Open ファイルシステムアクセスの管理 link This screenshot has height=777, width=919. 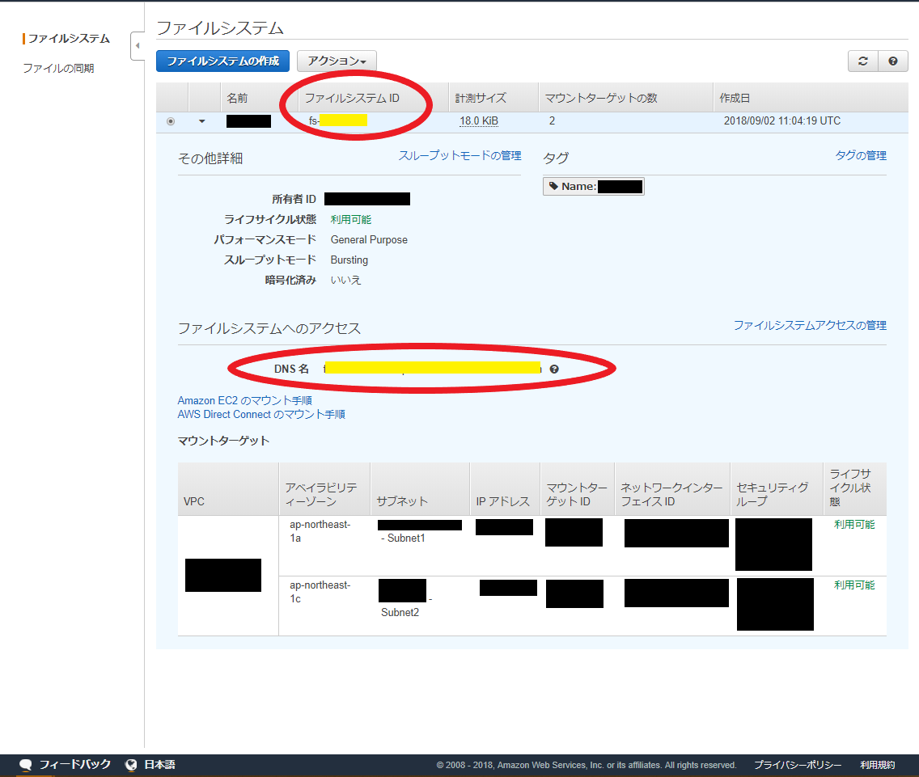811,324
